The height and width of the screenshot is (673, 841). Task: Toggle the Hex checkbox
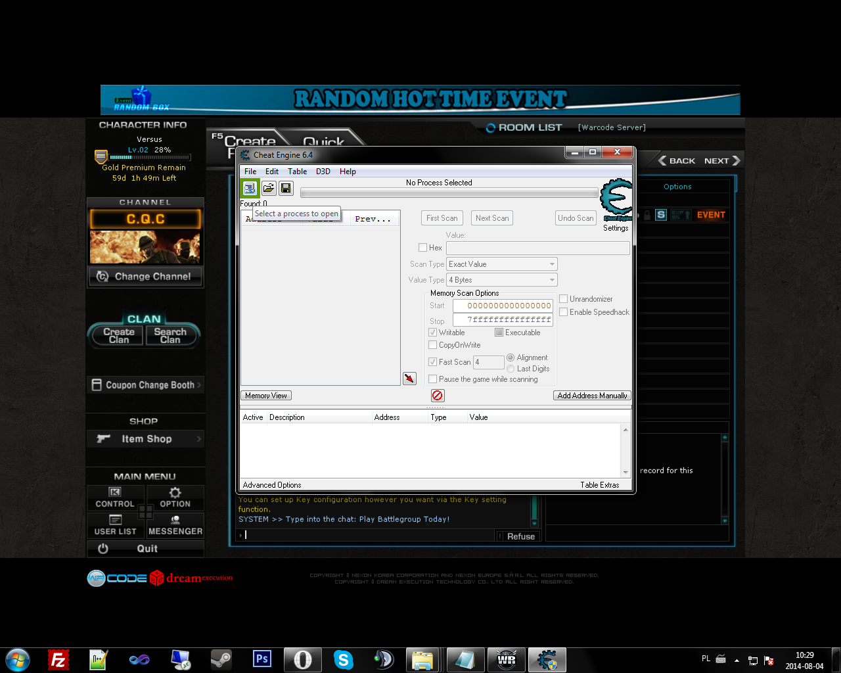pyautogui.click(x=422, y=248)
